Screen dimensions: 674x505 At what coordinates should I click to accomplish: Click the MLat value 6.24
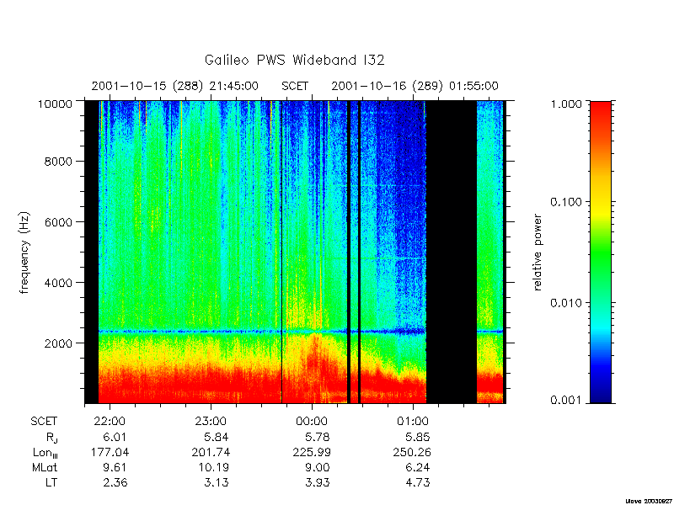418,467
